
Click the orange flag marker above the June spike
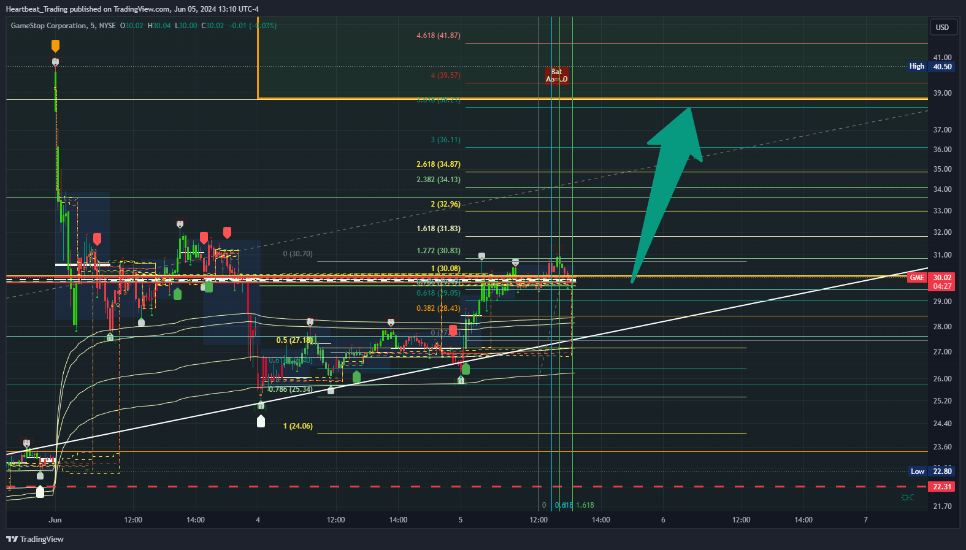pyautogui.click(x=55, y=46)
